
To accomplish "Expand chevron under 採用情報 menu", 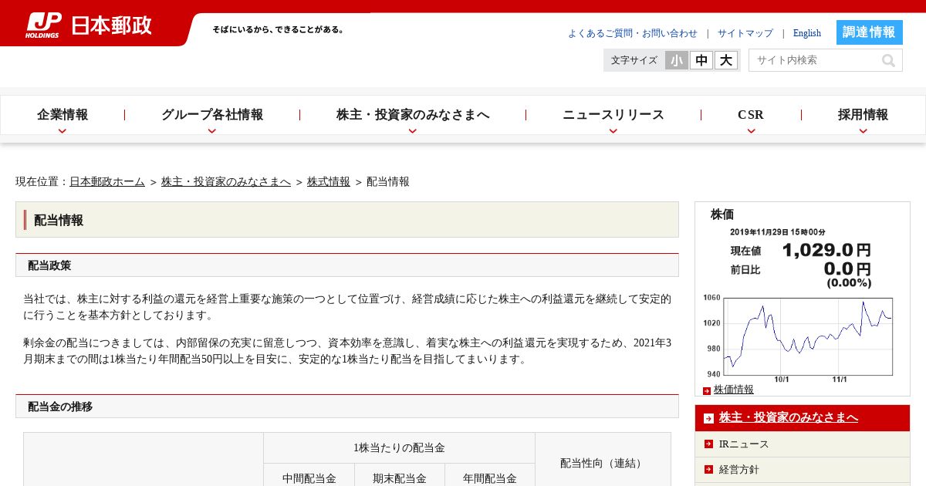I will [x=863, y=130].
